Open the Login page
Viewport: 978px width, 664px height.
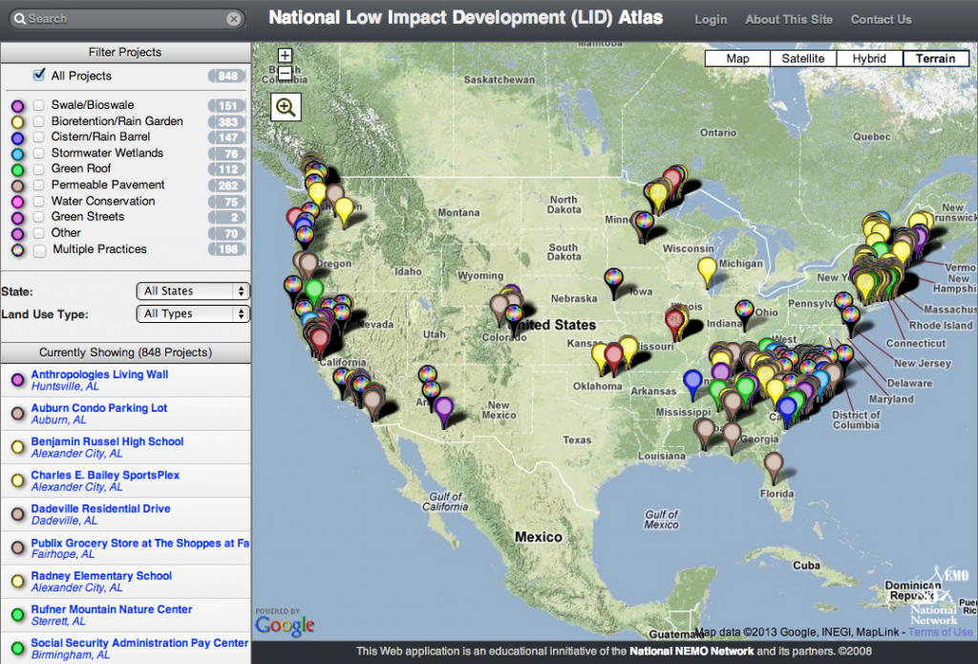[711, 19]
